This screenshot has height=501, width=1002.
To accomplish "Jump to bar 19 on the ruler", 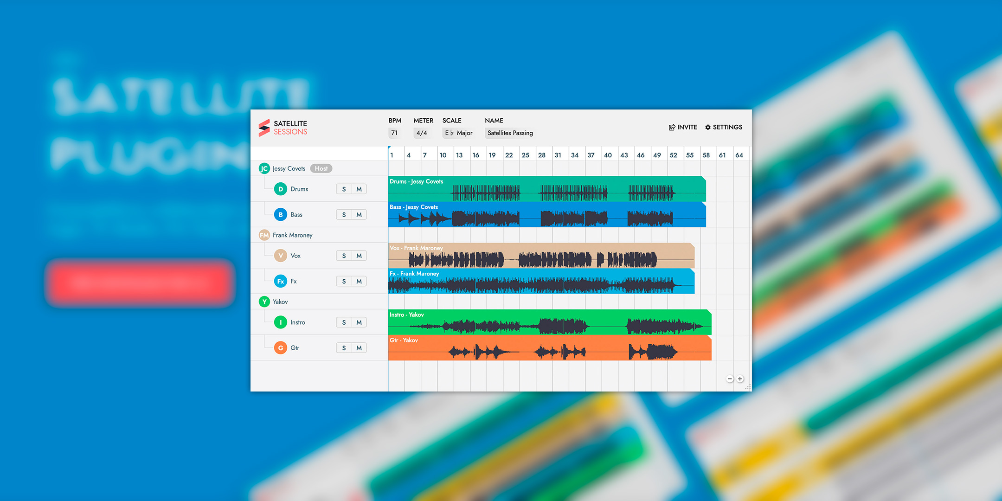I will click(x=492, y=155).
